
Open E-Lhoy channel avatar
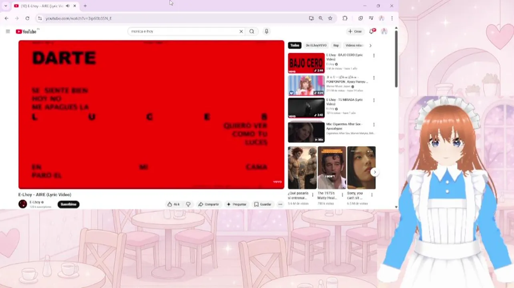tap(23, 204)
